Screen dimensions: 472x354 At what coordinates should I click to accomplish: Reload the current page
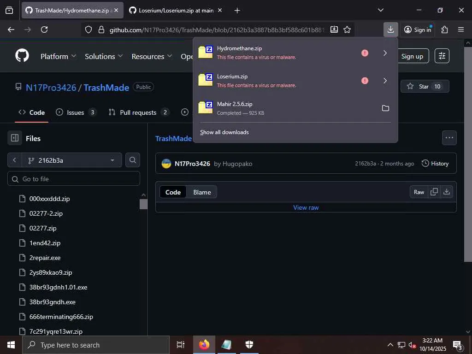click(44, 29)
